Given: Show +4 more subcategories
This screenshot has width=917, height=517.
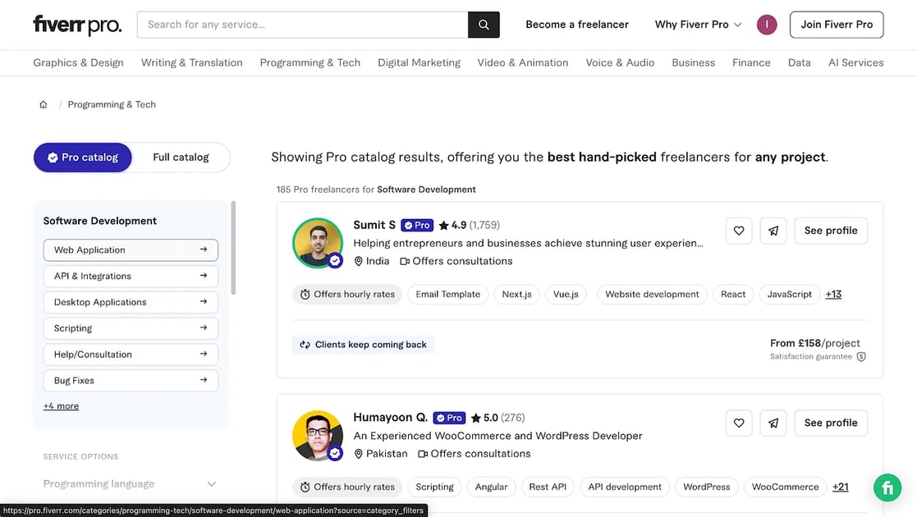Looking at the screenshot, I should (61, 406).
